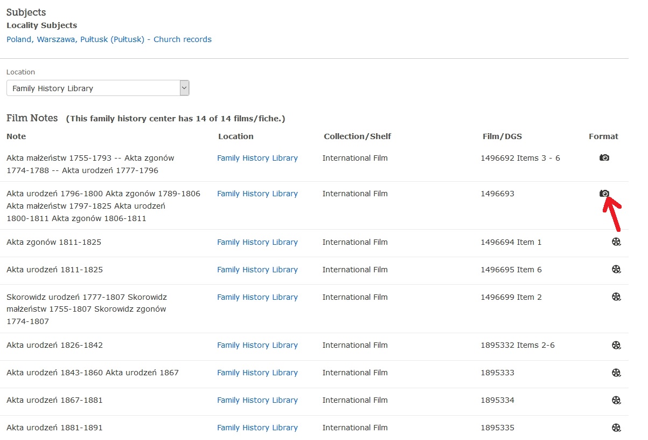
Task: Click film reel icon for 1496695 Item 6
Action: tap(616, 270)
